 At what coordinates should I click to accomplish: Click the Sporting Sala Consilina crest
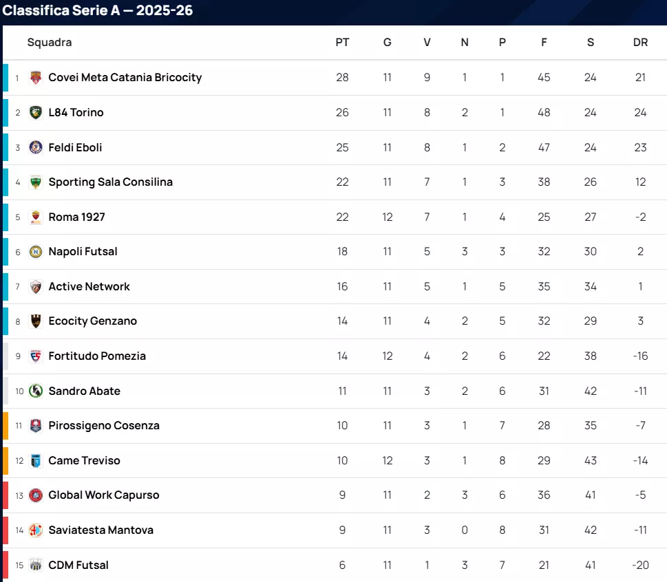36,182
